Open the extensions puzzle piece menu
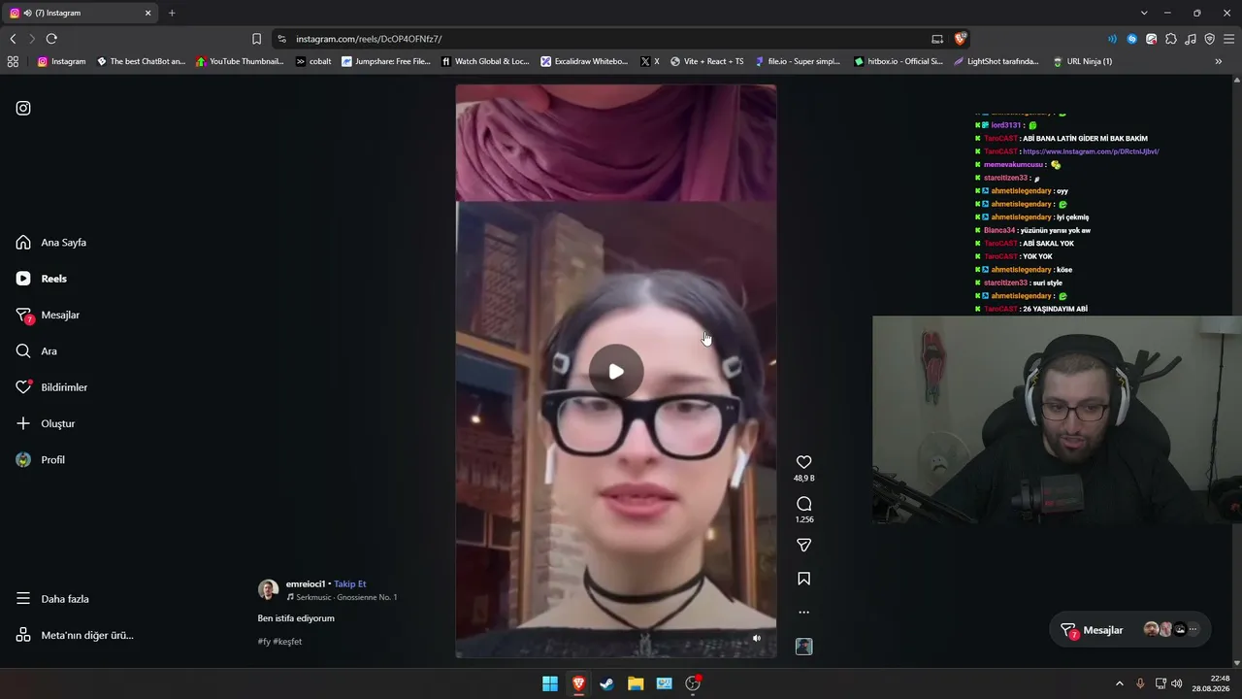 click(1170, 39)
